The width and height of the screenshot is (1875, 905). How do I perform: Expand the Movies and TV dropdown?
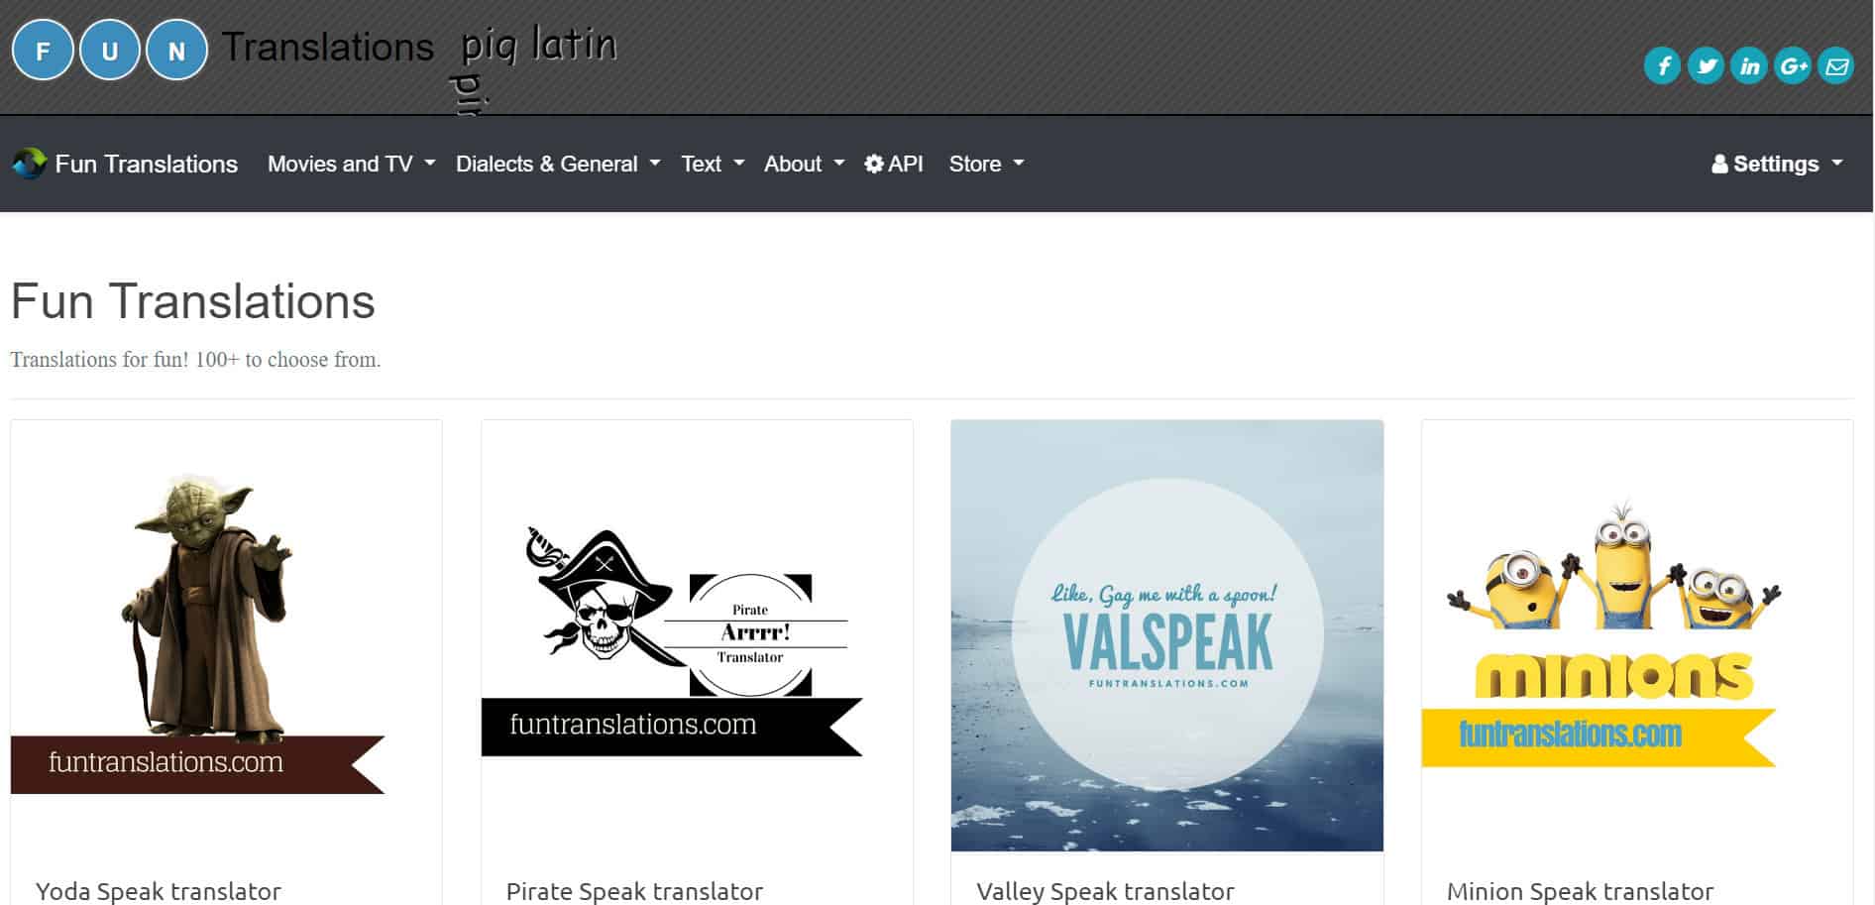pyautogui.click(x=351, y=164)
